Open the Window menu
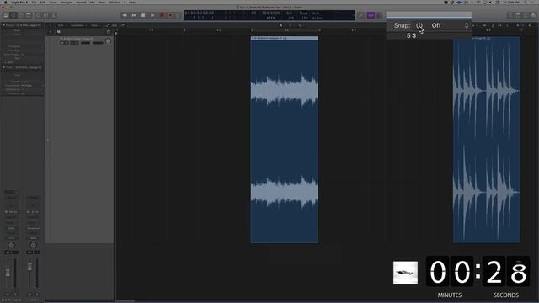 pos(115,2)
